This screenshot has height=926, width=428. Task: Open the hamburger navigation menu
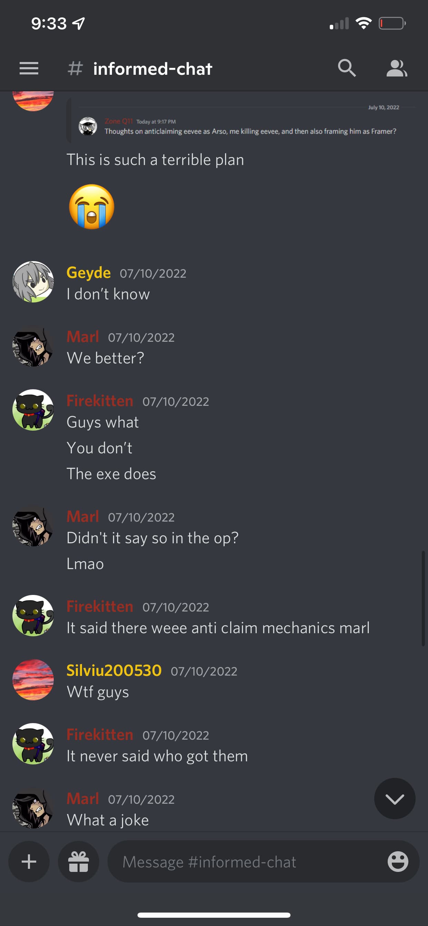point(29,68)
